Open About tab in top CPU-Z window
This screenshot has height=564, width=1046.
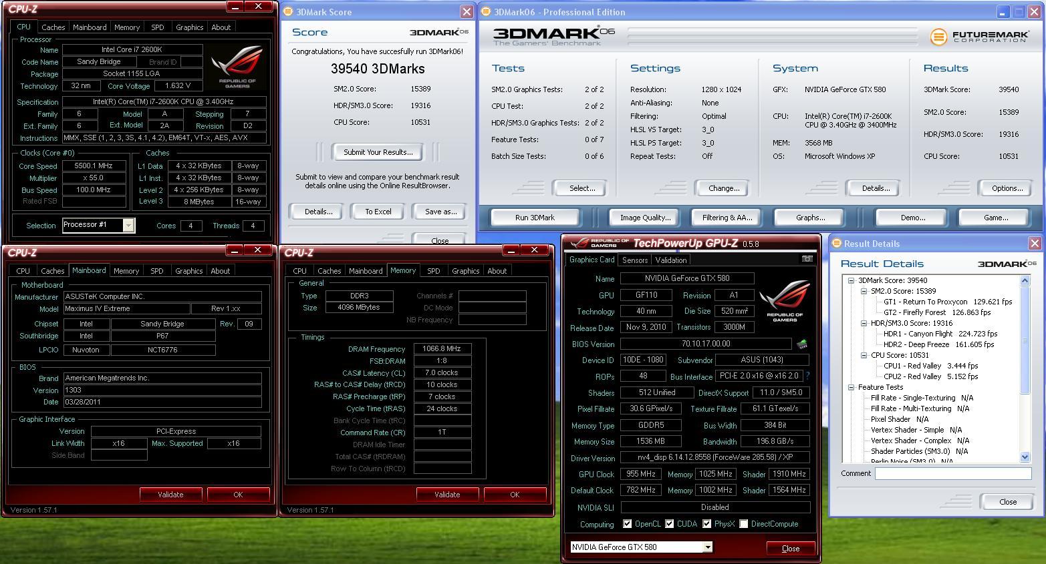(221, 27)
